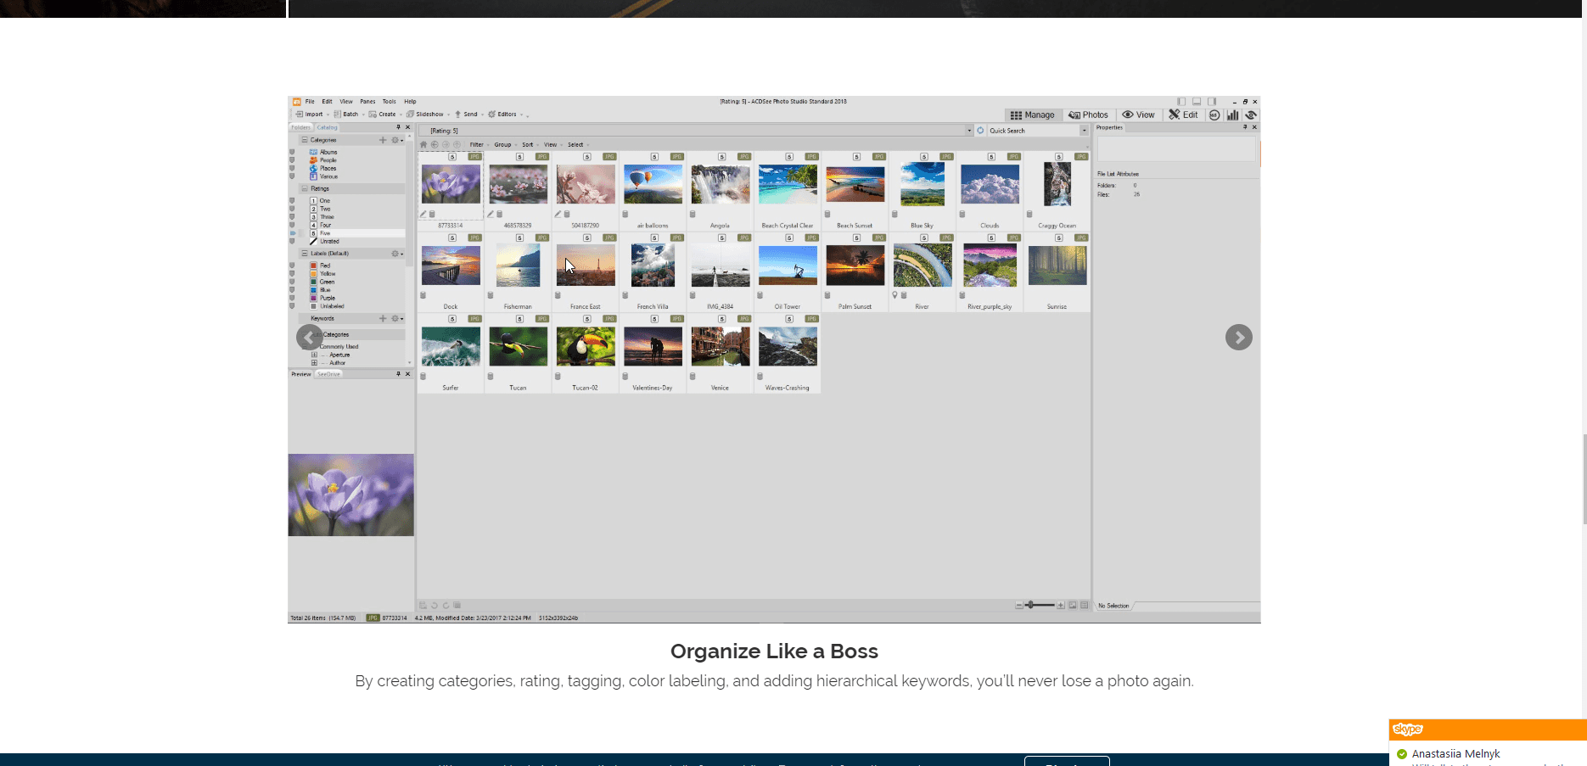The width and height of the screenshot is (1587, 766).
Task: Open the Tools menu
Action: click(389, 102)
